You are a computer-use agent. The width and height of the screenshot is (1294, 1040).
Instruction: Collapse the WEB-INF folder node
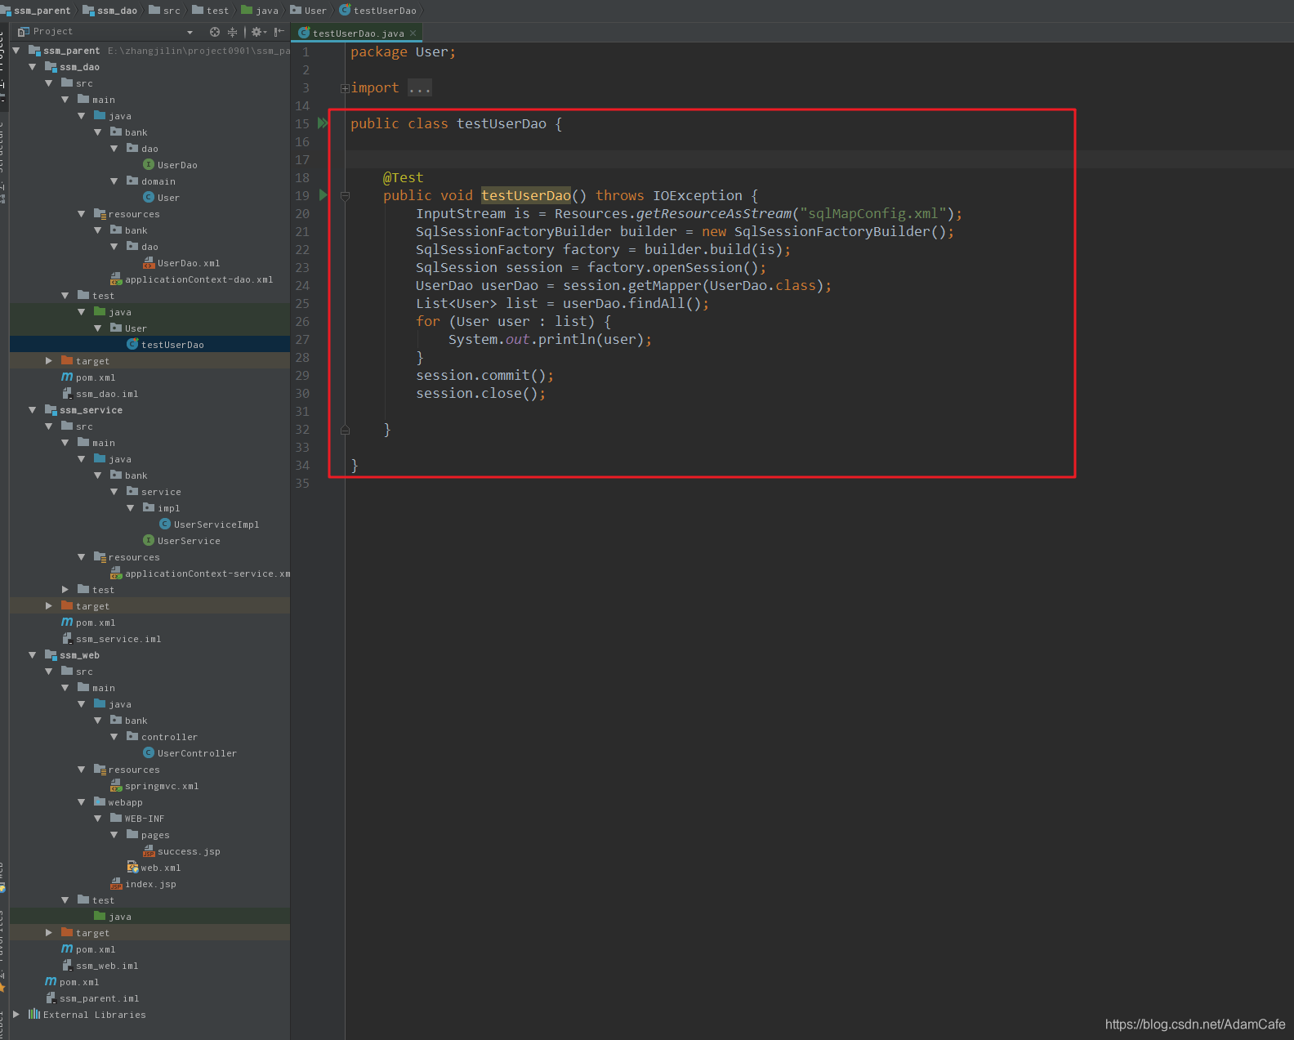pos(97,819)
